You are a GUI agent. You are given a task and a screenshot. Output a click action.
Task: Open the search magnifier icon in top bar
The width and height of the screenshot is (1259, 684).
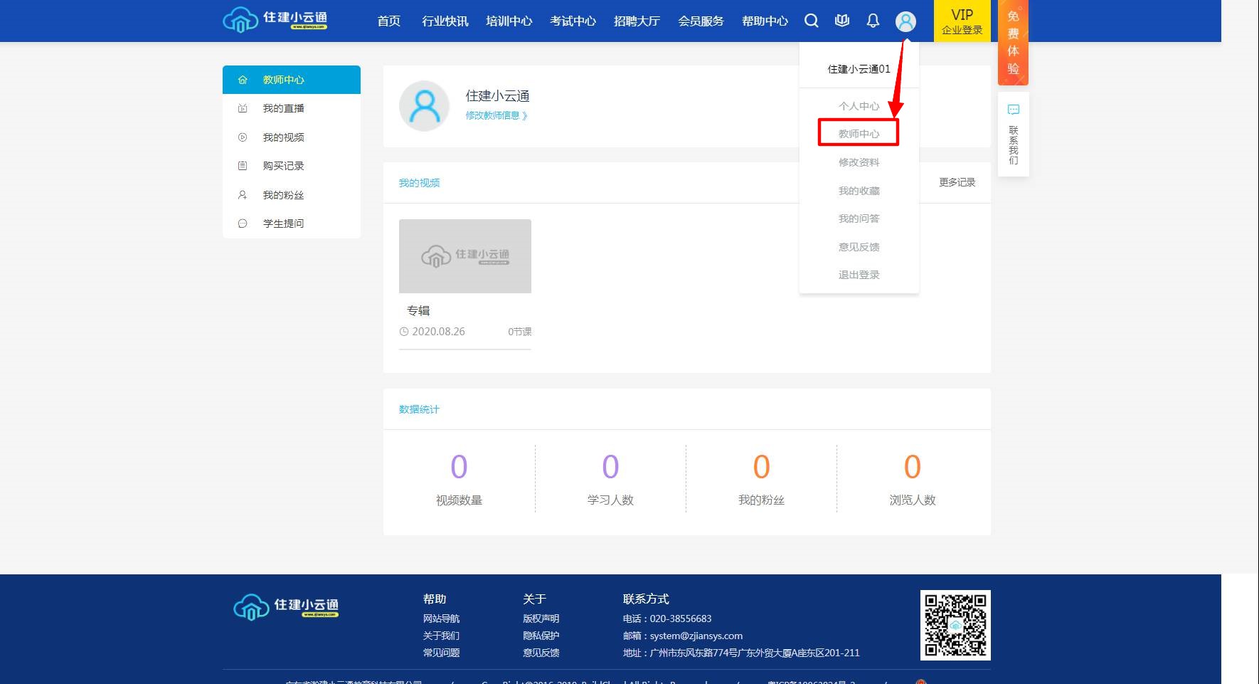(x=811, y=21)
